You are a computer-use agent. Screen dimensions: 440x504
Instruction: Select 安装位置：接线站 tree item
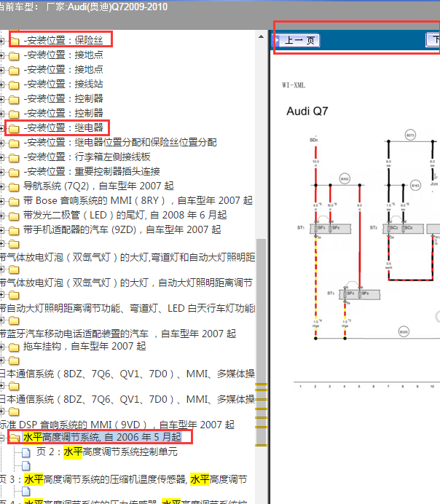(63, 84)
